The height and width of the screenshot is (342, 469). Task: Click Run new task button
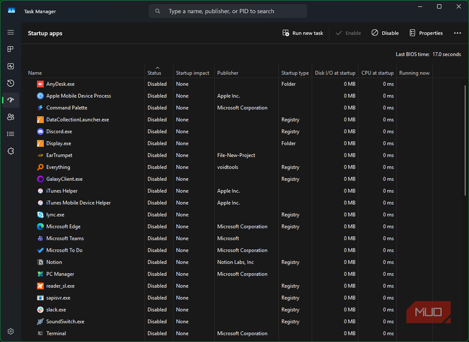[x=302, y=33]
